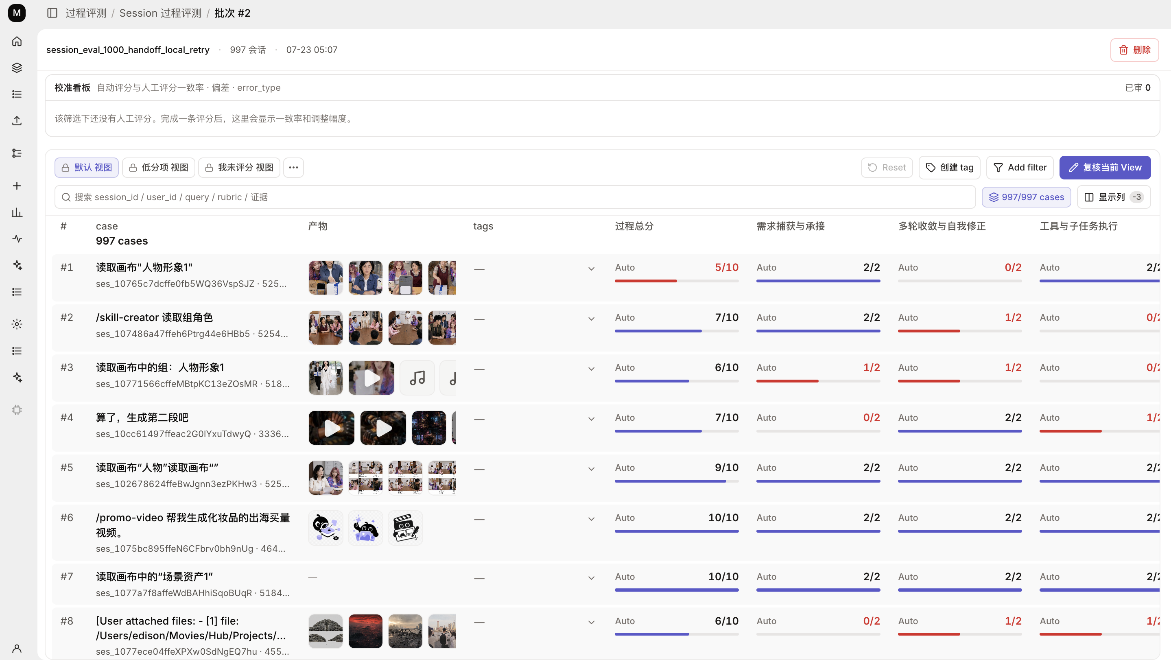Screen dimensions: 1171x660
Task: Click the 997/997 cases badge
Action: tap(1027, 197)
